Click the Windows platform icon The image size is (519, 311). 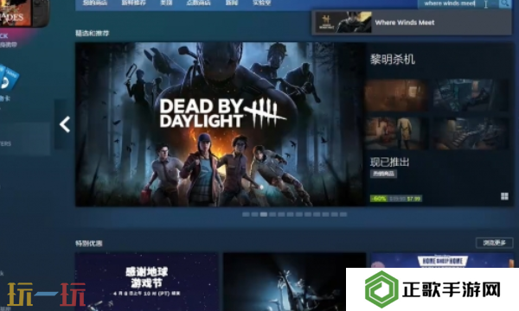504,197
